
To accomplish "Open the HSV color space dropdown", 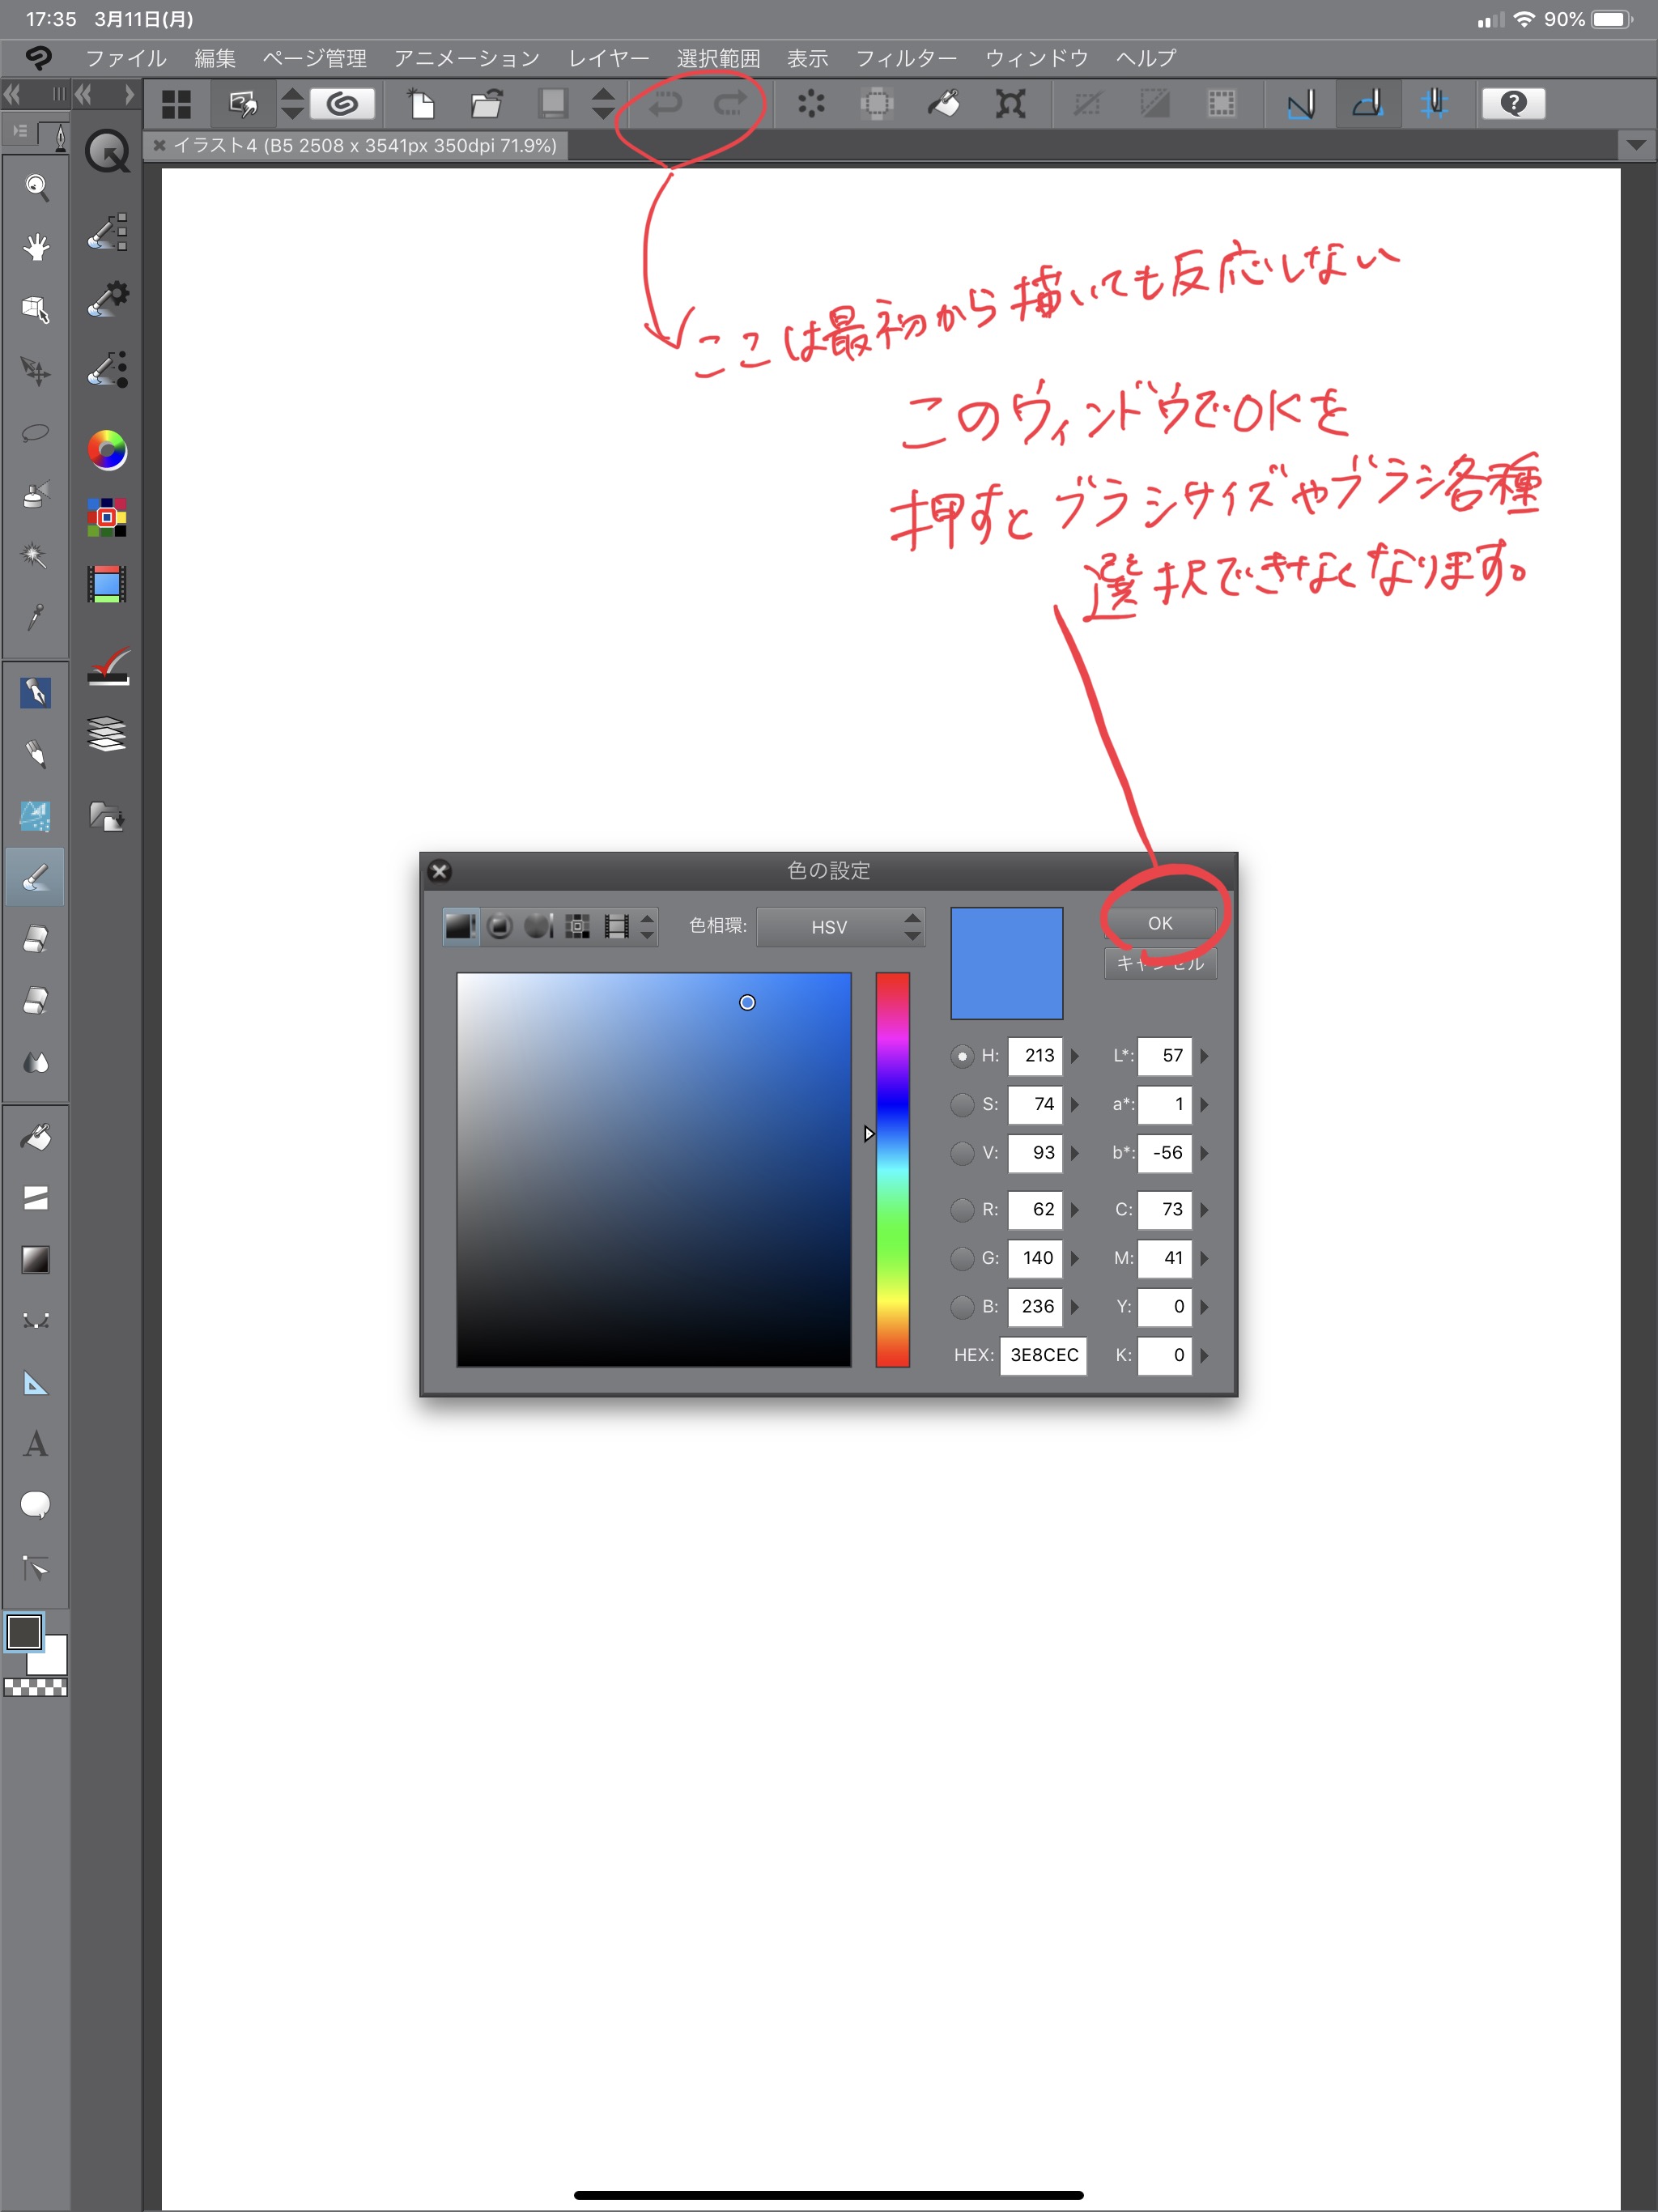I will click(x=840, y=927).
